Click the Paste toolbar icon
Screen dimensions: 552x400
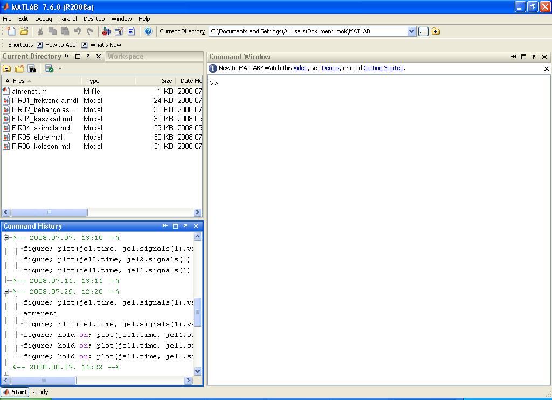pos(65,31)
